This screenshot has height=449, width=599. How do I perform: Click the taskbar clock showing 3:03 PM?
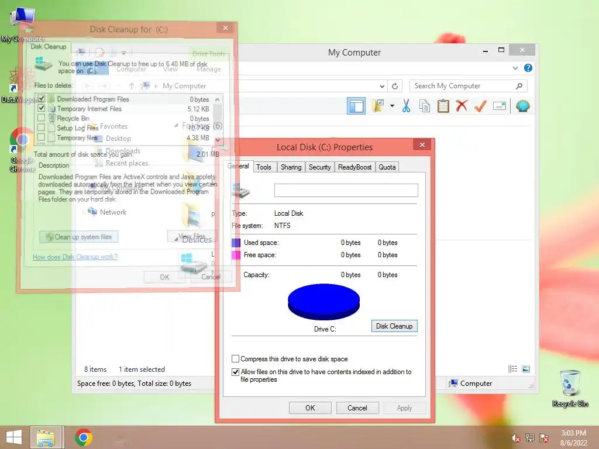click(x=573, y=438)
